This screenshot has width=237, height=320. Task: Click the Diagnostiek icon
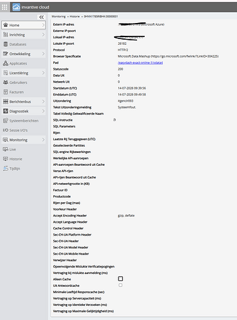tap(6, 111)
